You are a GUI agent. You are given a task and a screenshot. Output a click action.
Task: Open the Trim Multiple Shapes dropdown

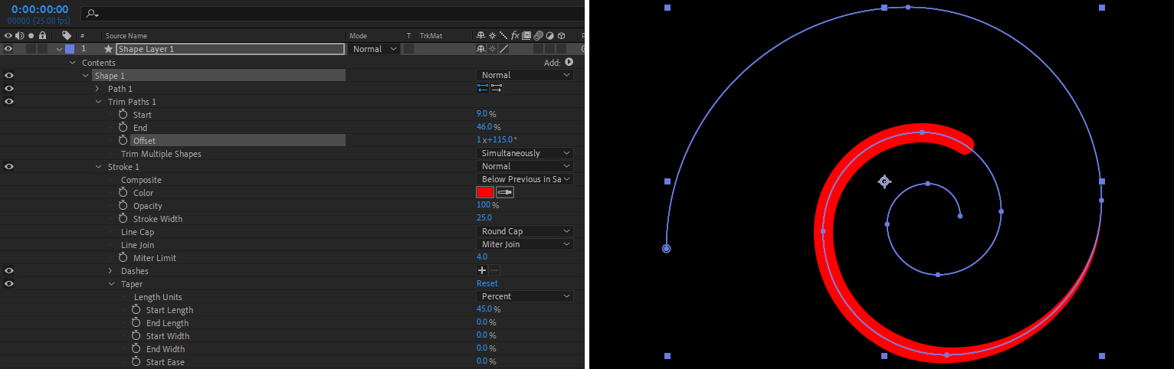pyautogui.click(x=525, y=153)
